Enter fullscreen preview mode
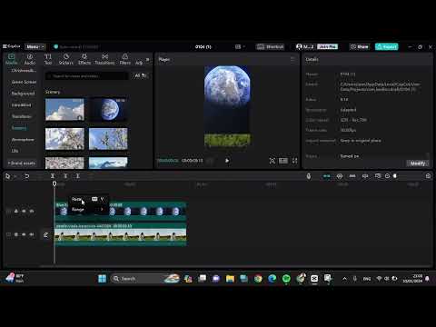Image resolution: width=436 pixels, height=327 pixels. click(x=294, y=161)
